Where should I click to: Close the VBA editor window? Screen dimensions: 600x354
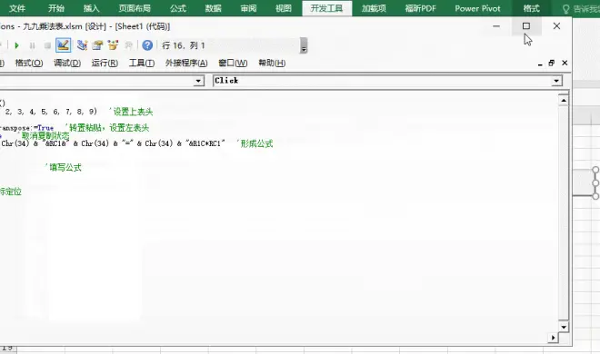[x=556, y=26]
